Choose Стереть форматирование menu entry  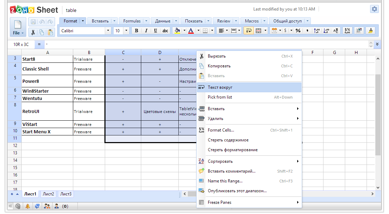(249, 150)
